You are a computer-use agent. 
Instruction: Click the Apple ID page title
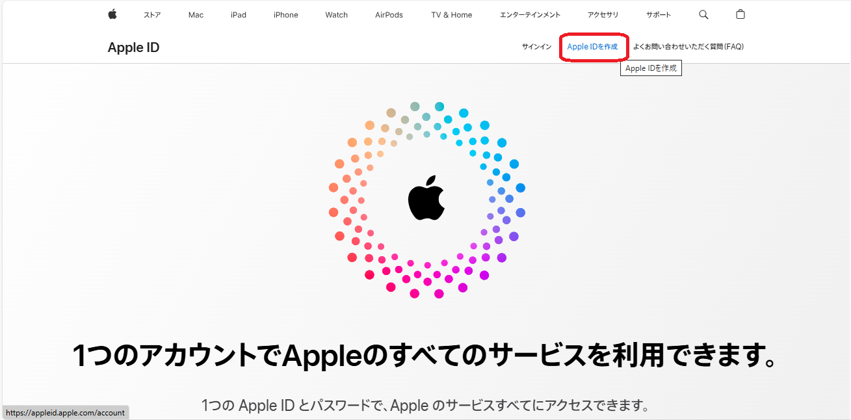133,47
